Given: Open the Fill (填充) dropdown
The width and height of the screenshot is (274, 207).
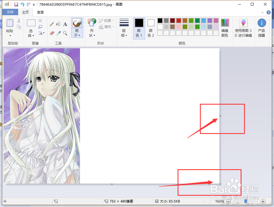Looking at the screenshot, I should coord(106,27).
